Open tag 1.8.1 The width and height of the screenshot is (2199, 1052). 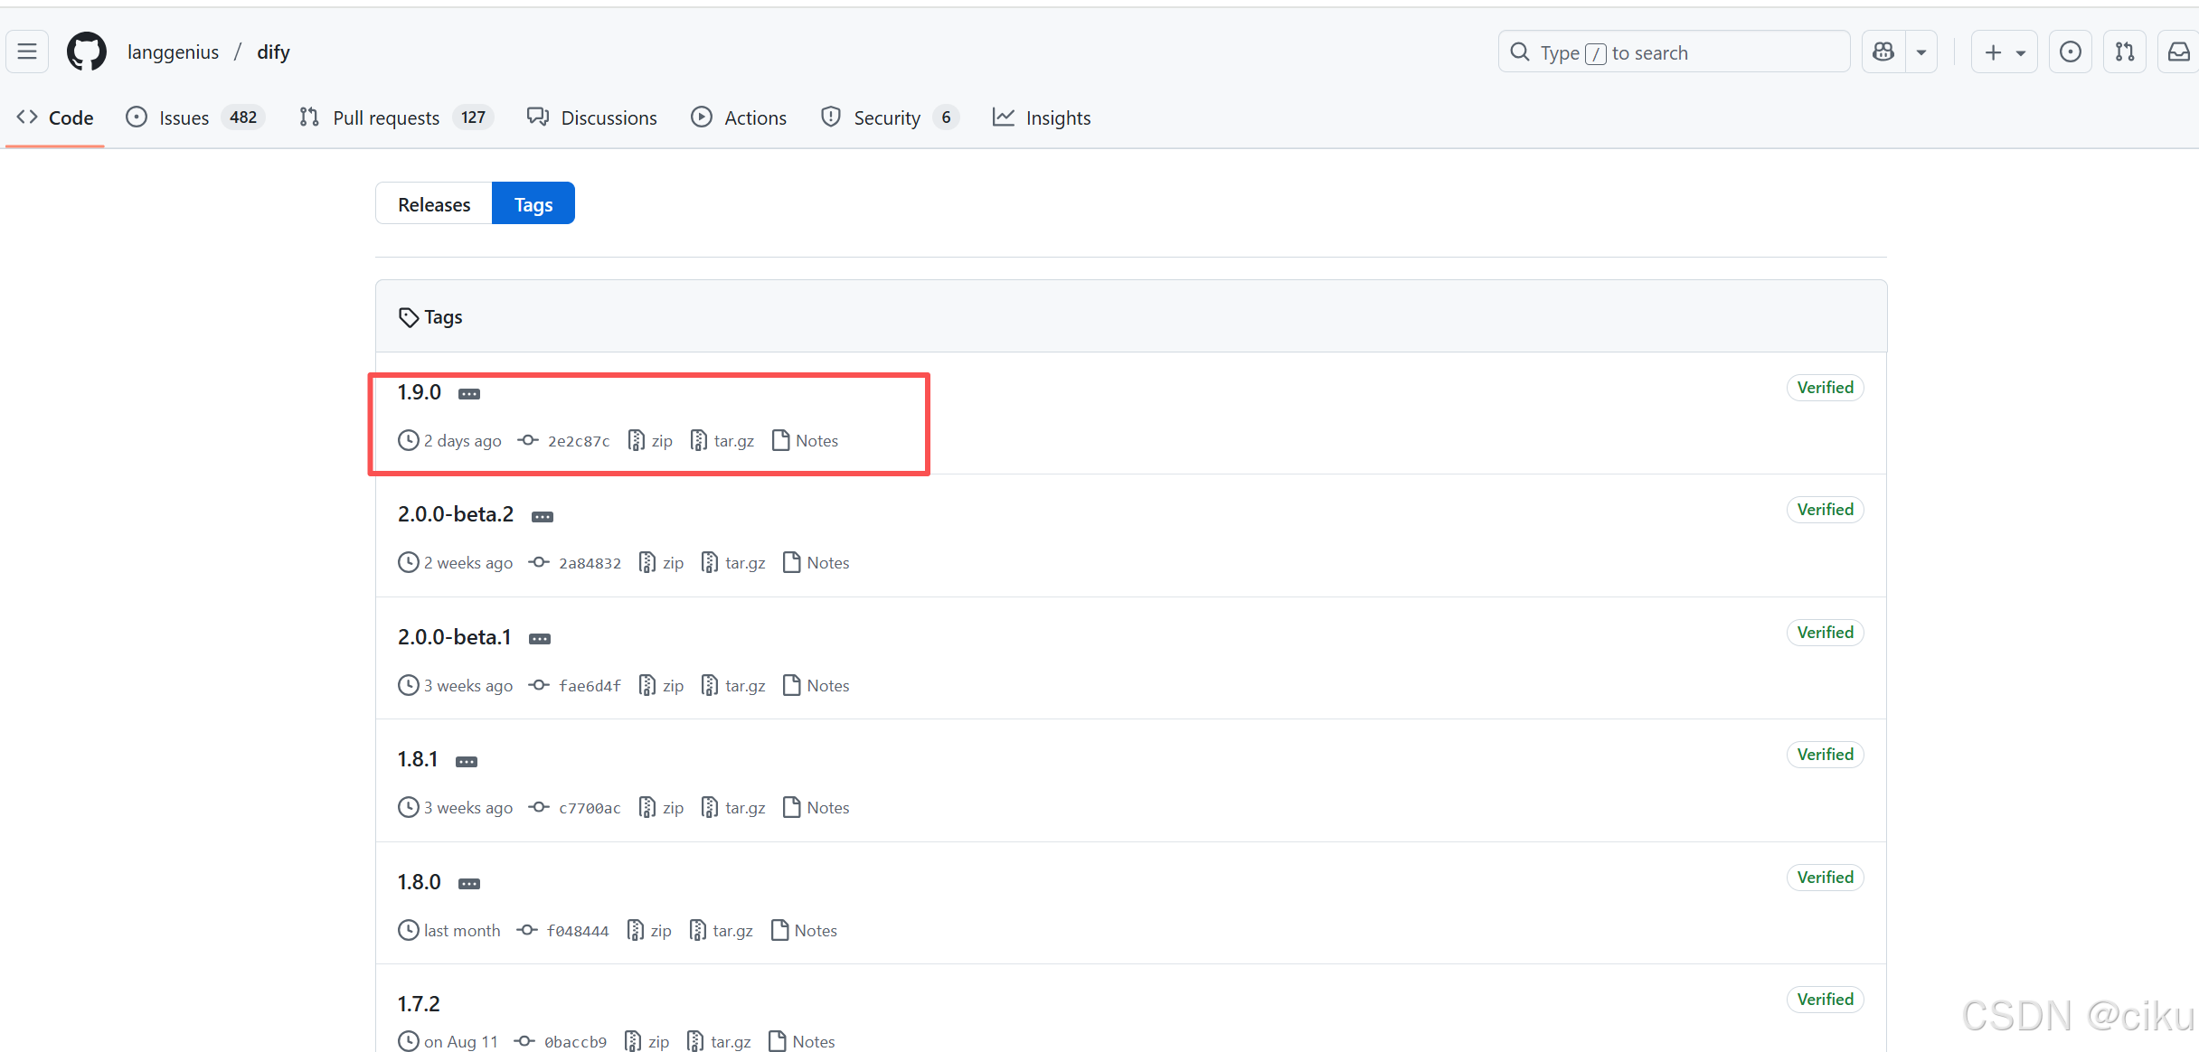[x=418, y=759]
